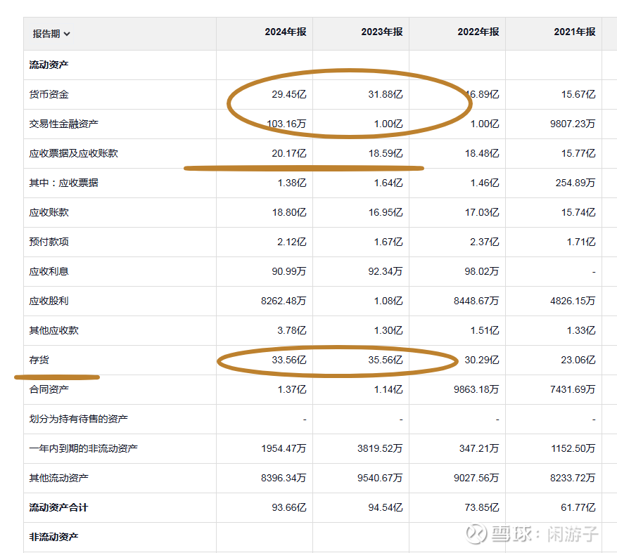This screenshot has height=553, width=617.
Task: Open the 报告期 dropdown chevron
Action: point(67,34)
